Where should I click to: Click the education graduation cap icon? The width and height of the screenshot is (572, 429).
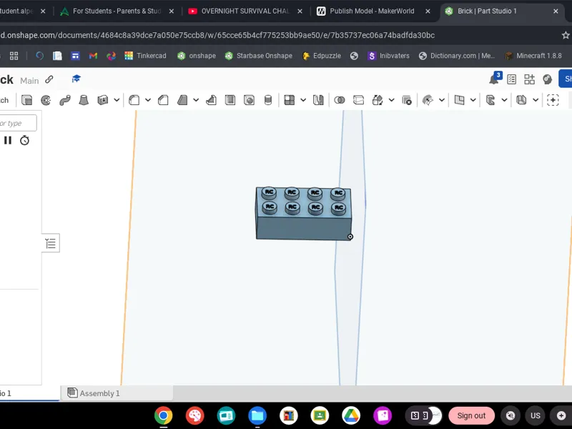pyautogui.click(x=77, y=79)
